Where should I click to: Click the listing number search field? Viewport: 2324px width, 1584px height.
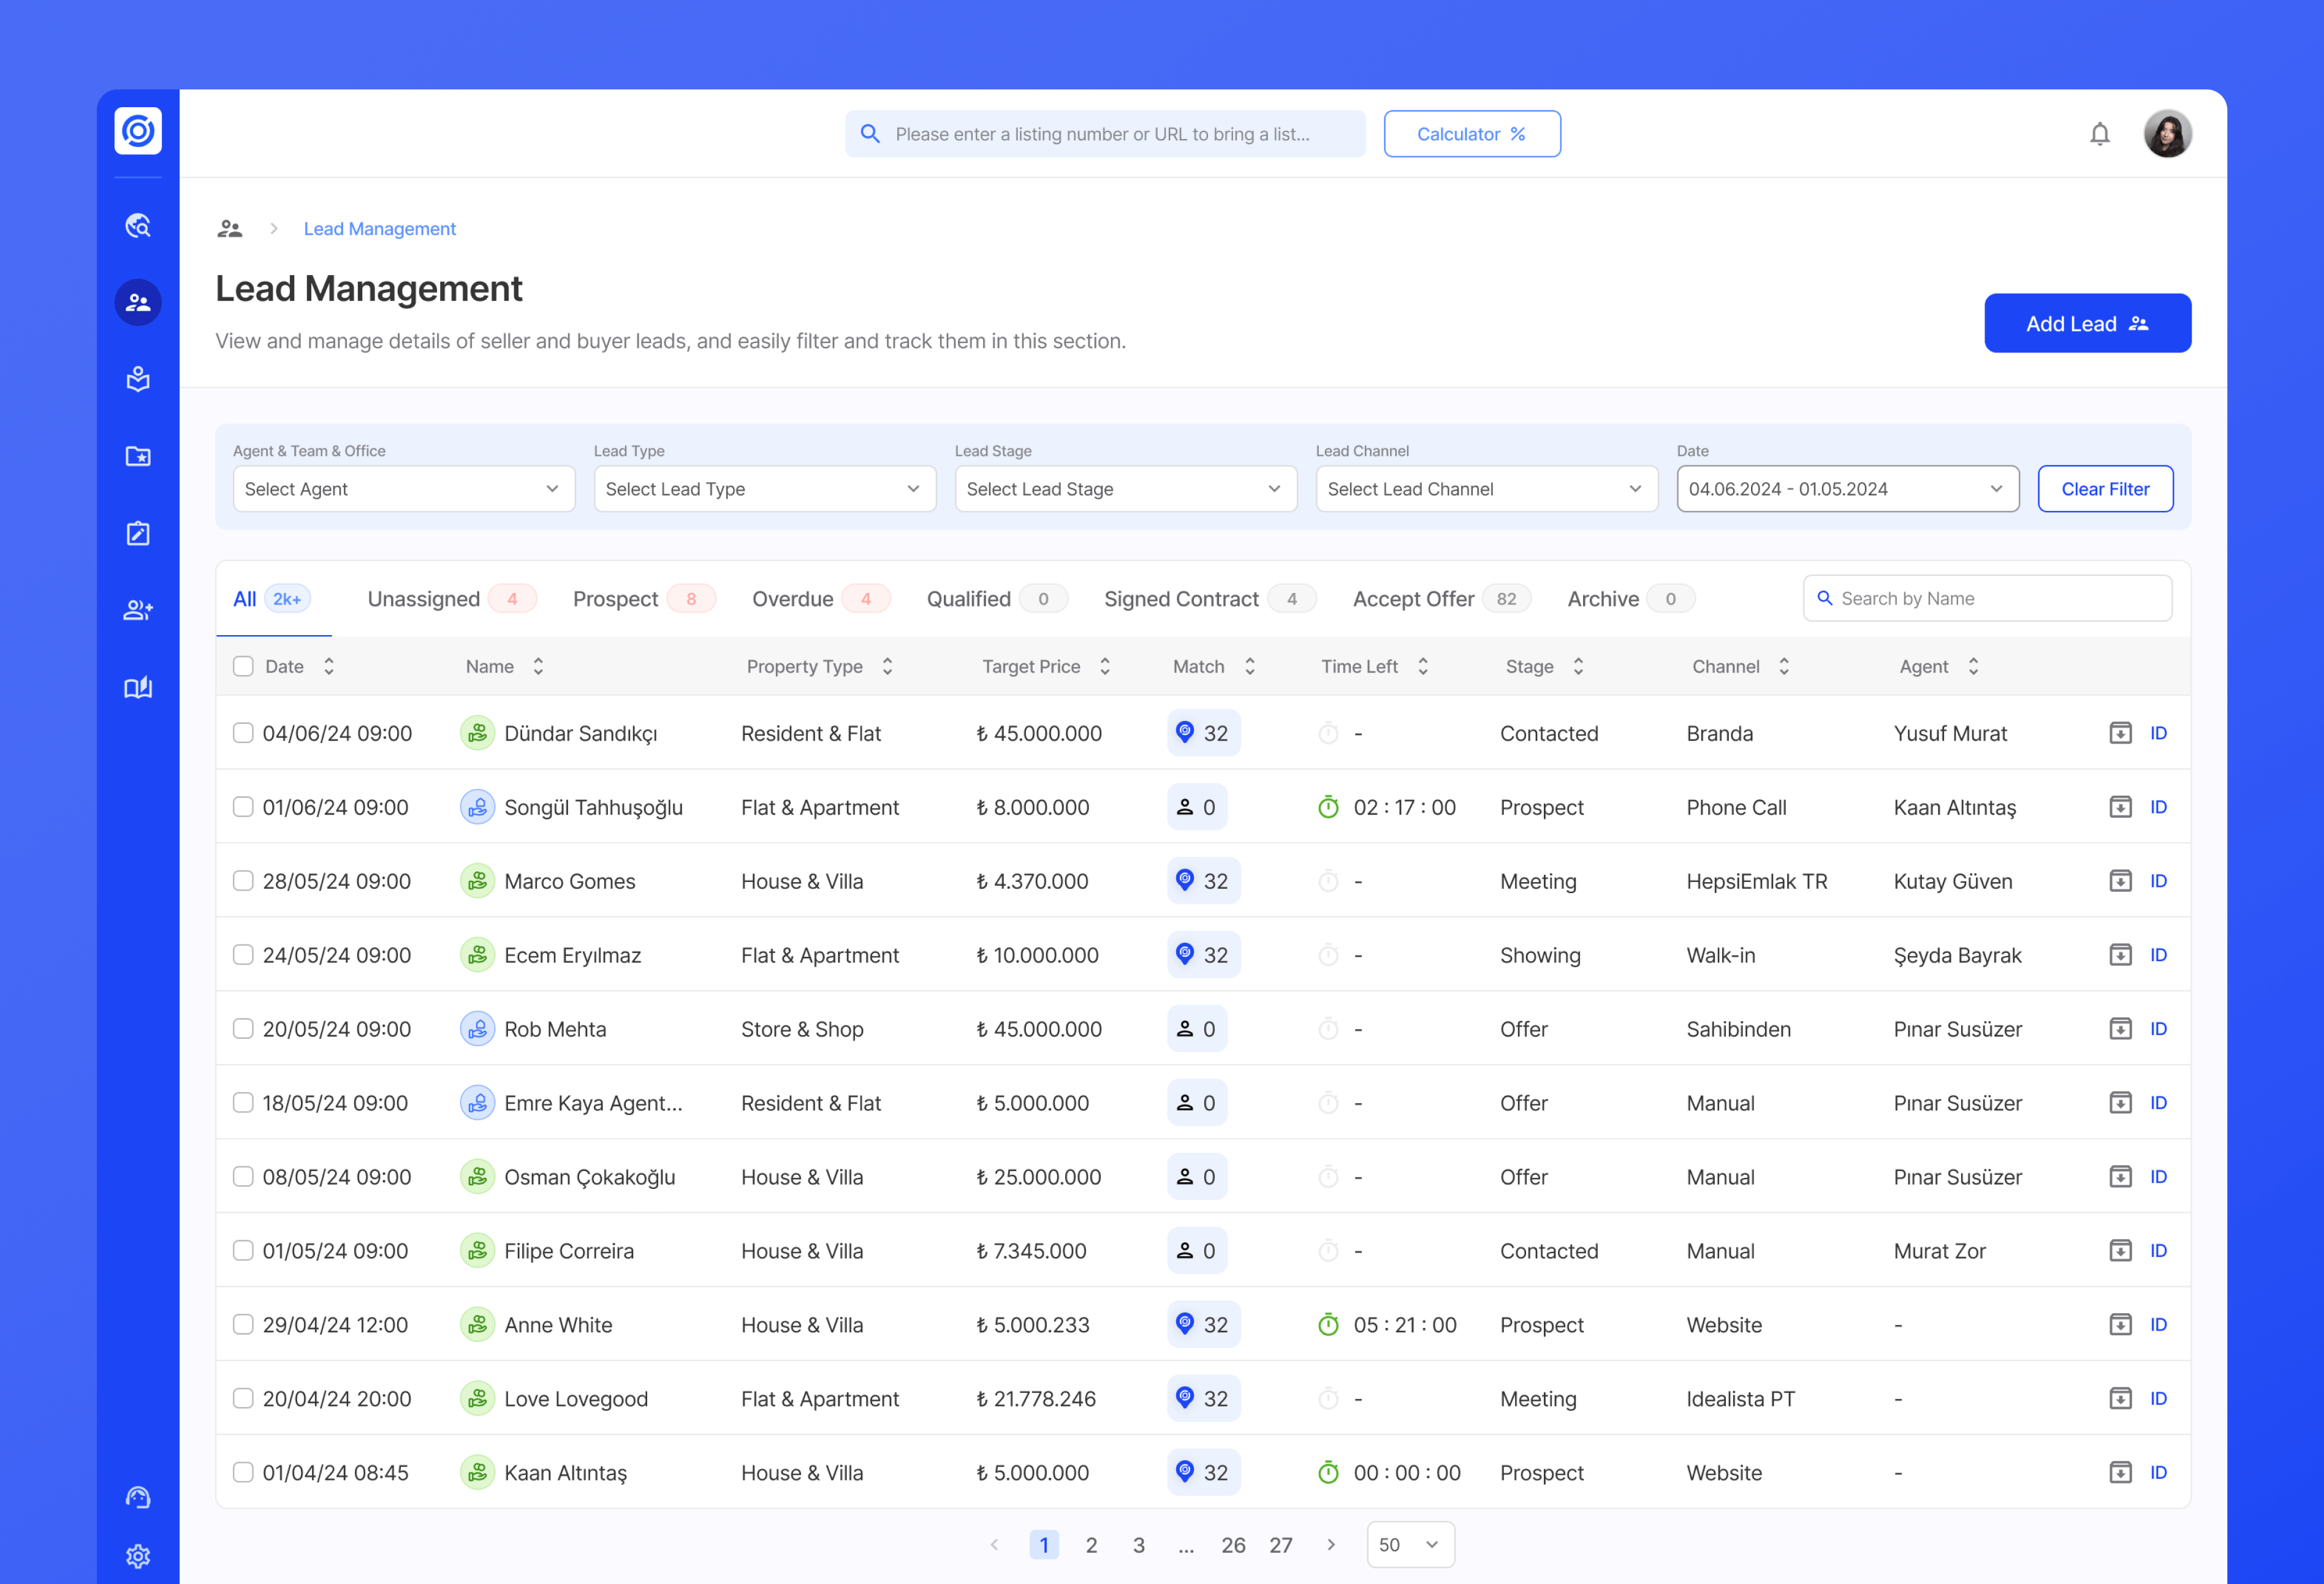click(1105, 134)
